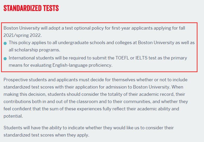Click the teal bullet before "This policy applies"
Viewport: 204px width, 142px height.
5,43
